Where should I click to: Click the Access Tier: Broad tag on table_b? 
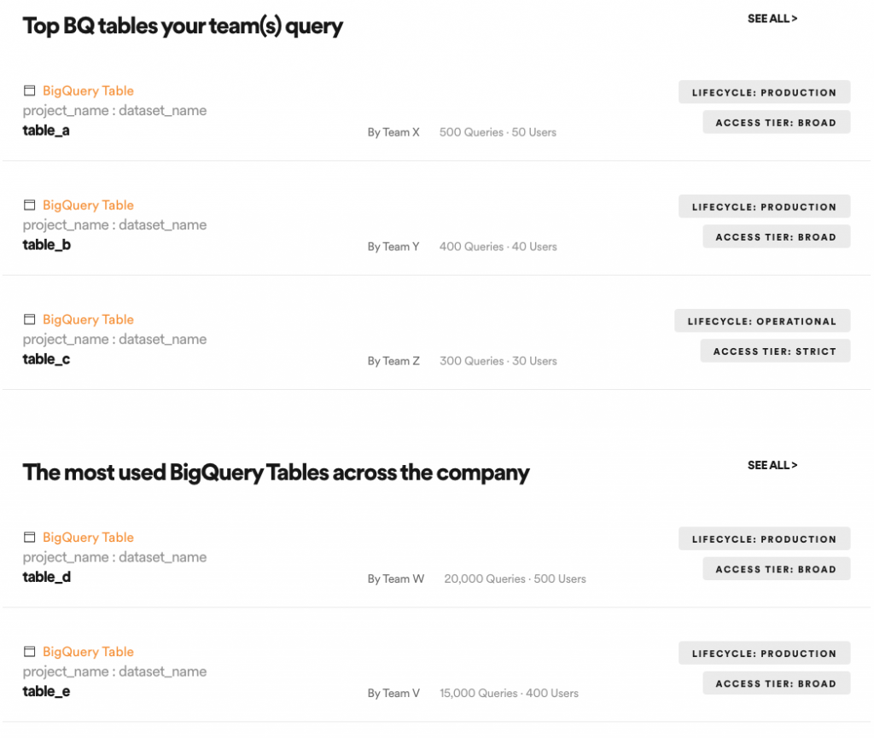(x=776, y=236)
